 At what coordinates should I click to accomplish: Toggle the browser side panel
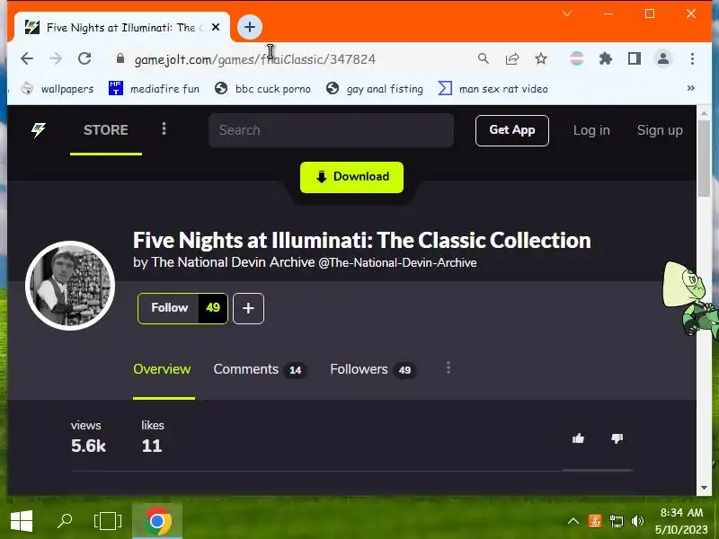635,58
